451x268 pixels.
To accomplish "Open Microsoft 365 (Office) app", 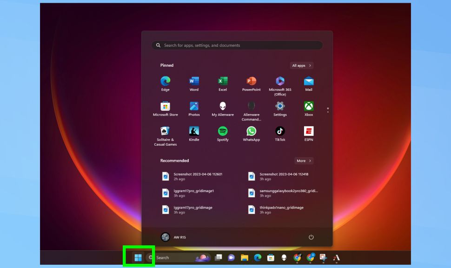I will point(280,86).
